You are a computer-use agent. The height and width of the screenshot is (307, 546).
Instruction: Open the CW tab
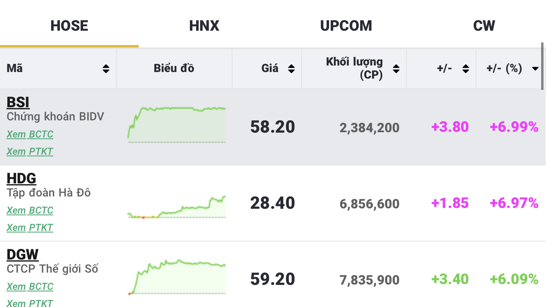pos(484,26)
